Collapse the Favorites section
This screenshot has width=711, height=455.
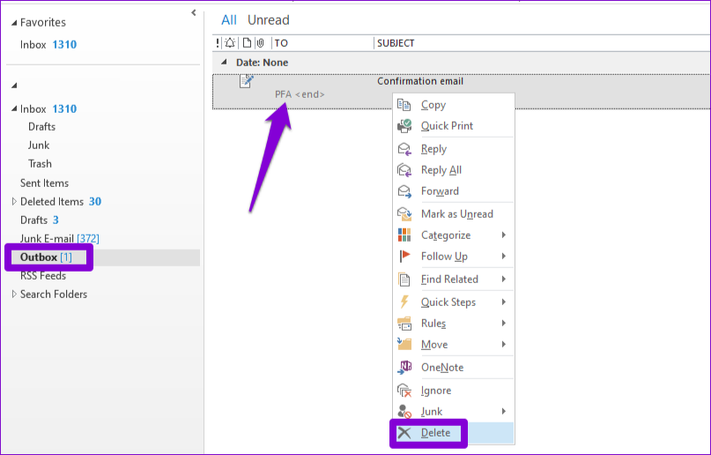tap(14, 23)
